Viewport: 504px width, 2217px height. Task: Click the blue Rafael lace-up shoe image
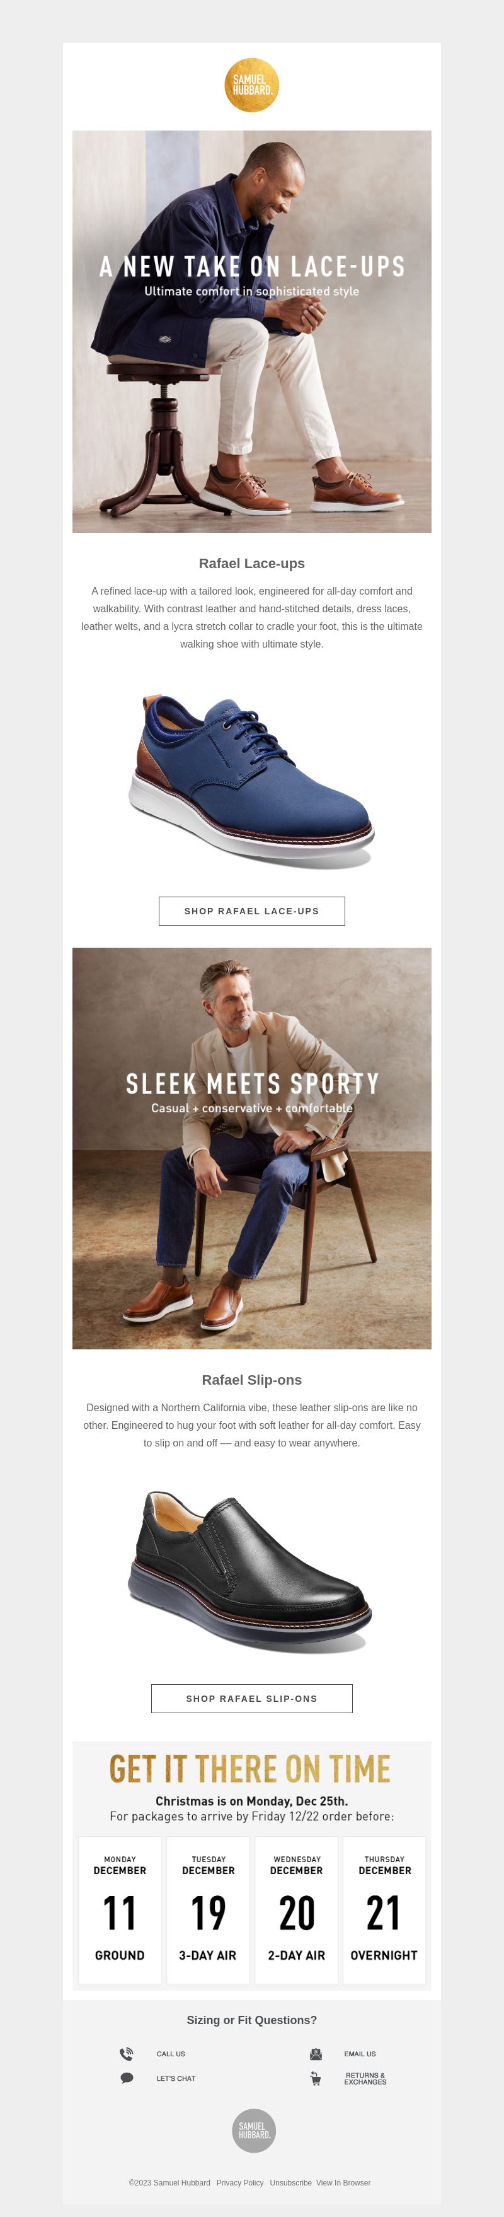(x=252, y=780)
